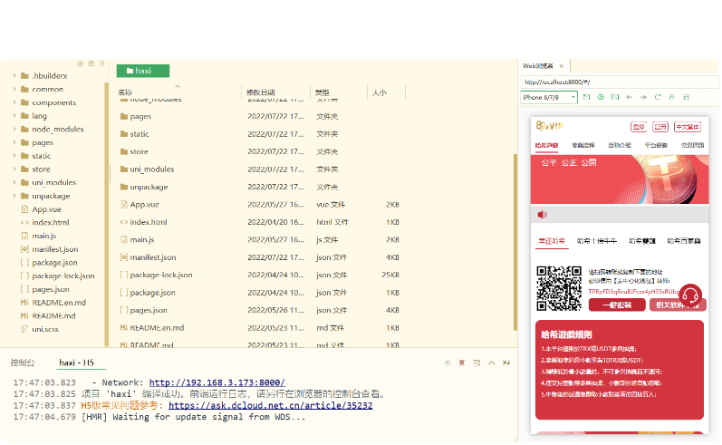
Task: Open the iPhone 6/7/8 device dropdown
Action: click(x=548, y=97)
